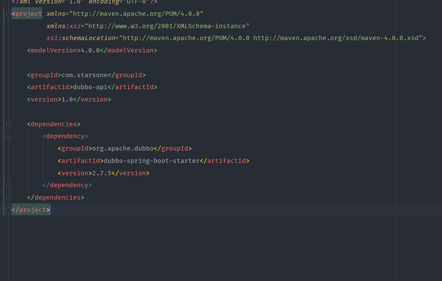Click the dubbo-spring-boot-starter artifactId text
This screenshot has height=281, width=442.
151,161
